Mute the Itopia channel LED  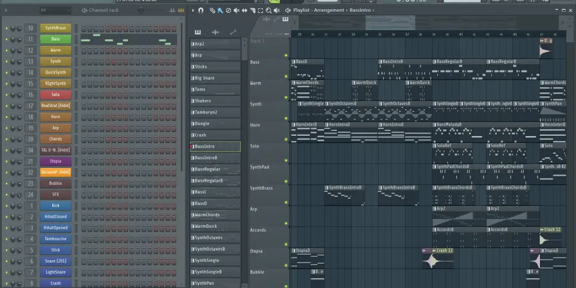click(x=6, y=162)
